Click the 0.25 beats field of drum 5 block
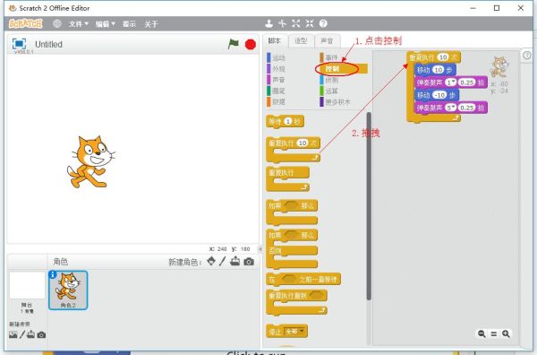The image size is (537, 355). point(467,108)
